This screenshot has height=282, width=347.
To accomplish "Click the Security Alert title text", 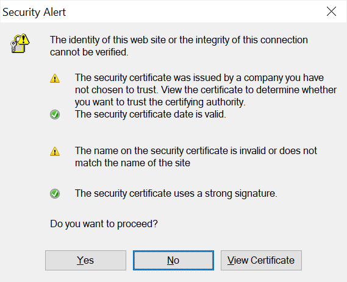I will (34, 12).
